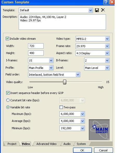Delete template with the X icon
Image resolution: width=133 pixels, height=153 pixels.
coord(103,10)
